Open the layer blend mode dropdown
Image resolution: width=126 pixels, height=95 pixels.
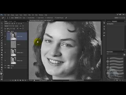9,26
